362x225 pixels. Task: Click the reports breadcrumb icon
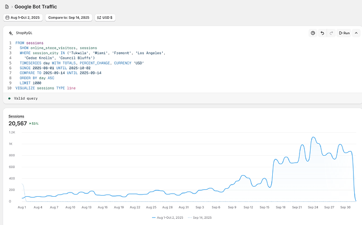point(6,7)
